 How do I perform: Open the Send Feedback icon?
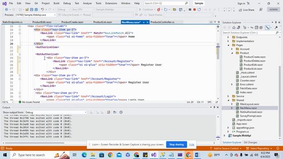click(x=261, y=10)
